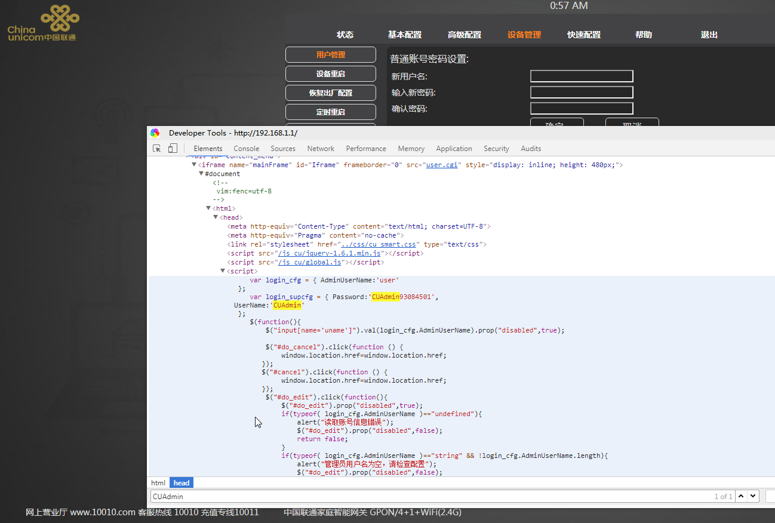Switch to the Audits tab
The image size is (775, 523).
[531, 149]
